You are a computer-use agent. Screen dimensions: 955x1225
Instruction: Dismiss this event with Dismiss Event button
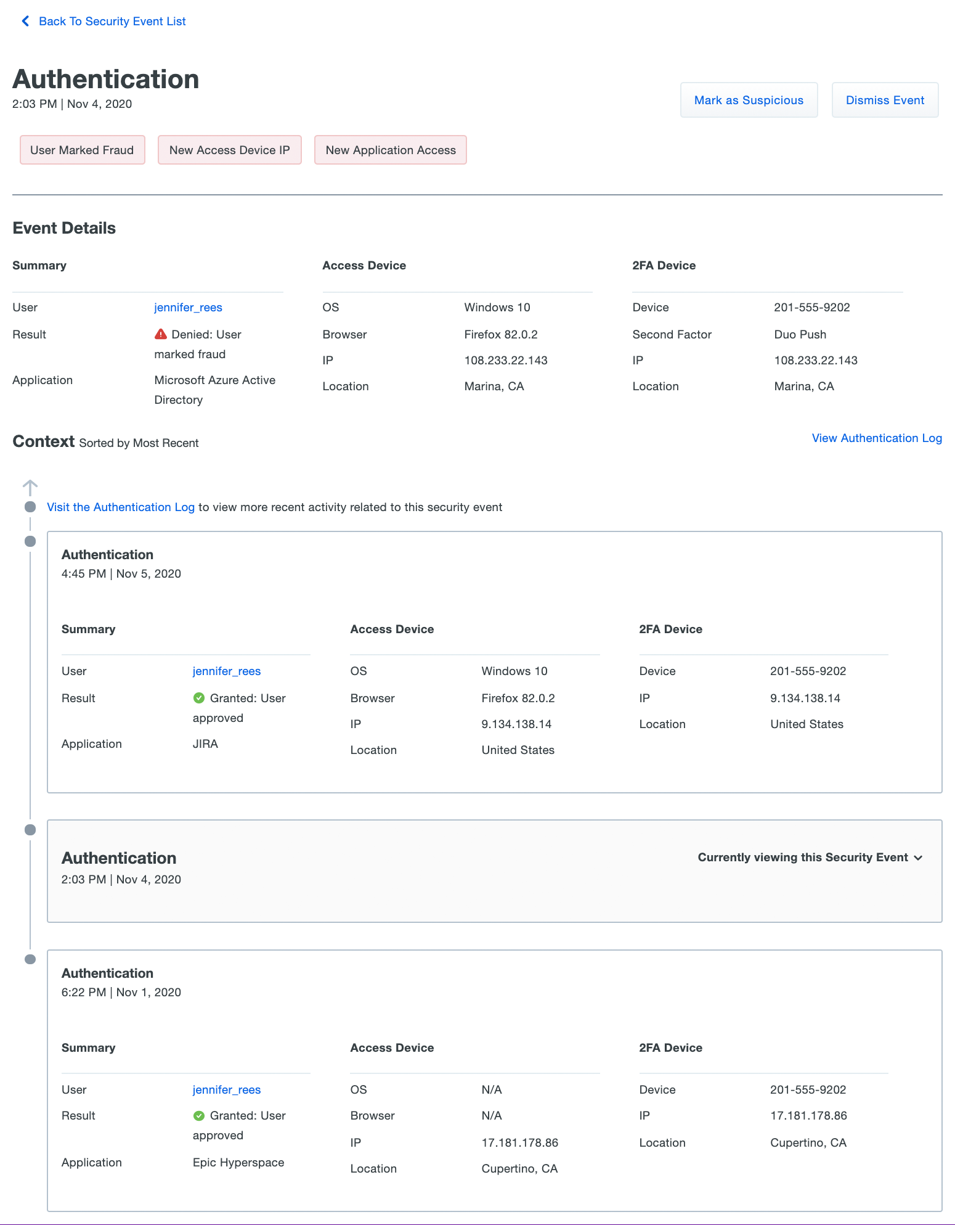885,100
